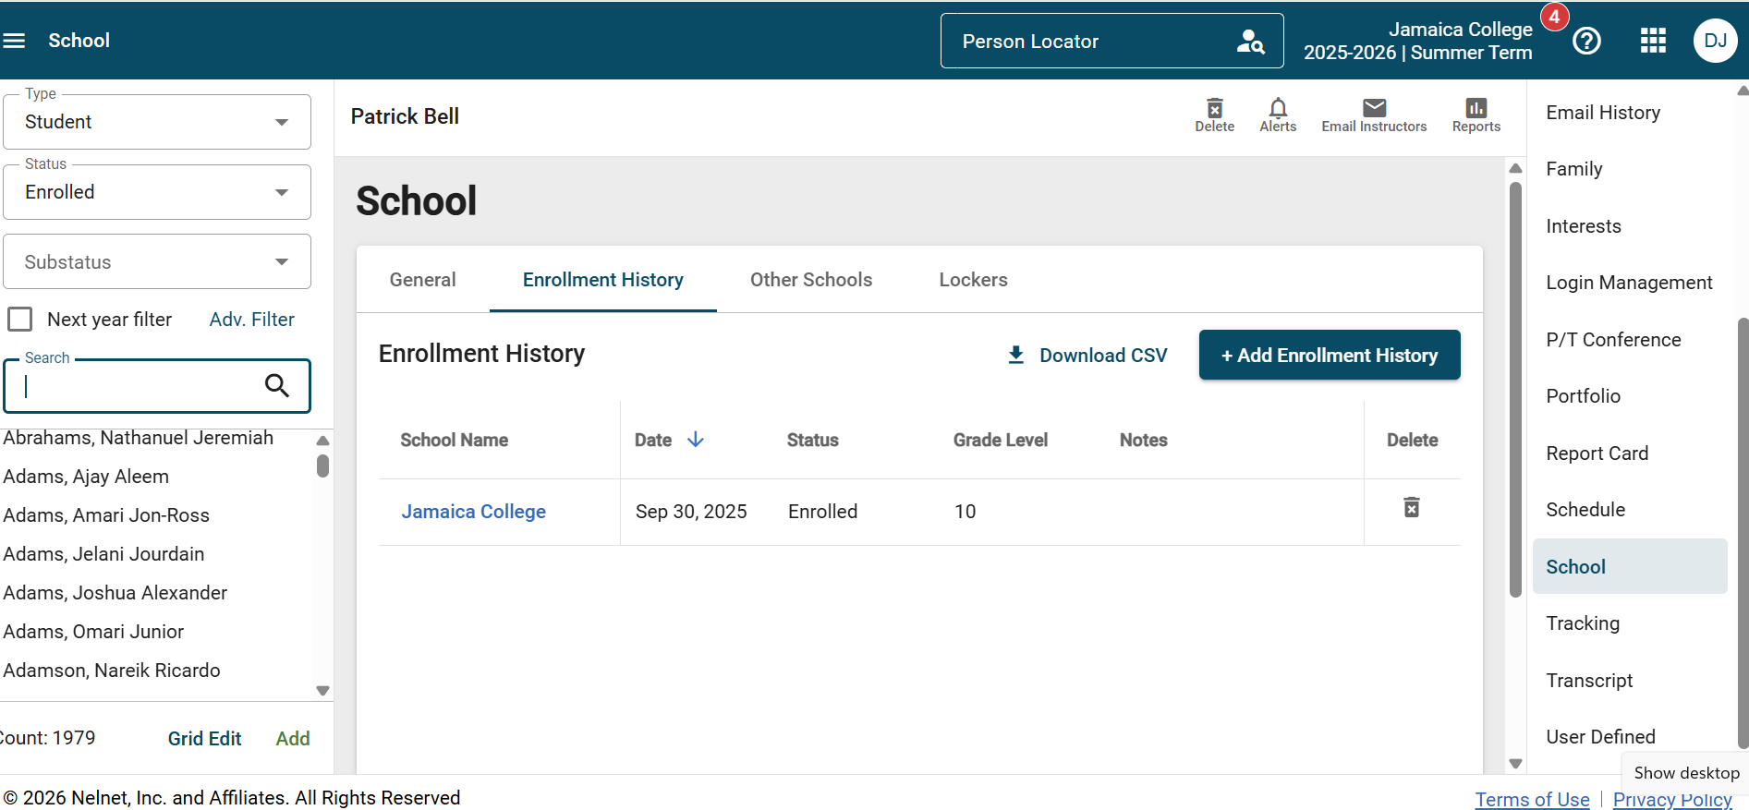This screenshot has height=810, width=1749.
Task: Click the main content scroll down arrow
Action: [1515, 764]
